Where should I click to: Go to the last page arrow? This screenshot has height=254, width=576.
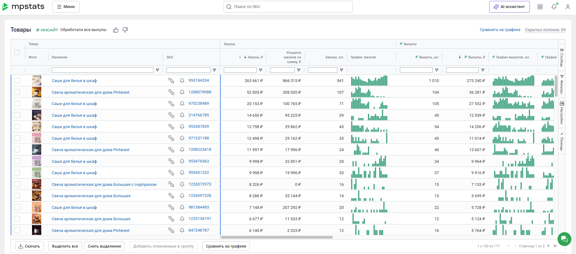[555, 246]
